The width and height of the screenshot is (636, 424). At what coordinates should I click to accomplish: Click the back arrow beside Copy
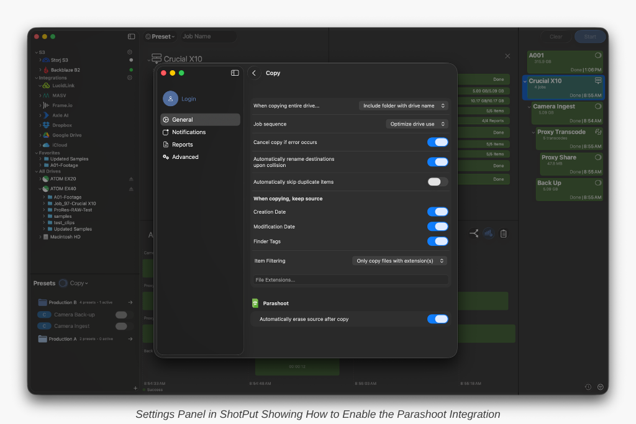click(x=254, y=73)
